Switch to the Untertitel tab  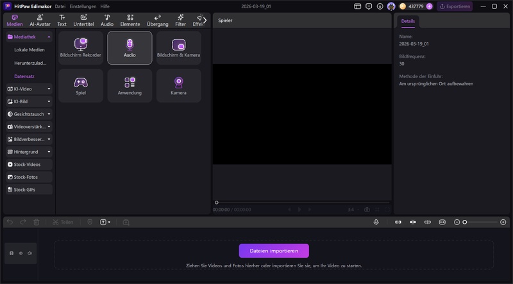pos(84,21)
